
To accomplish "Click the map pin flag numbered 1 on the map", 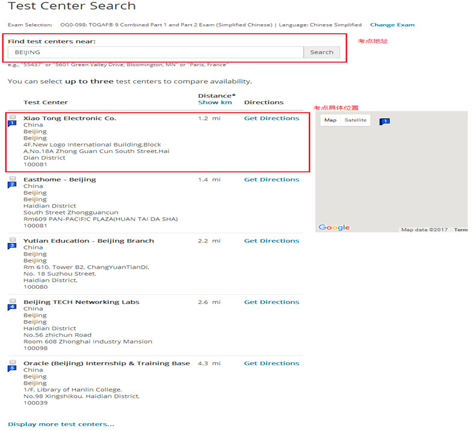I will (x=384, y=122).
